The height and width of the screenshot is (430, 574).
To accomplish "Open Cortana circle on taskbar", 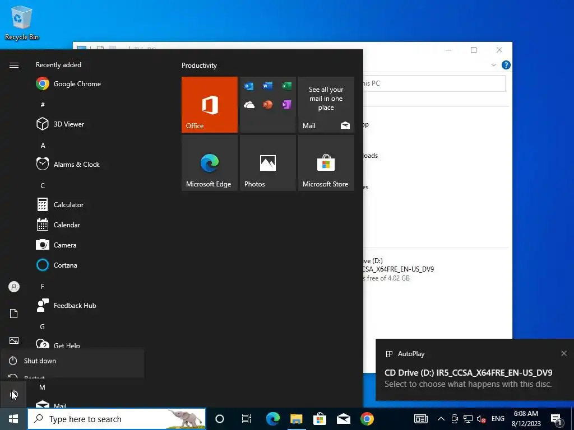I will 220,419.
